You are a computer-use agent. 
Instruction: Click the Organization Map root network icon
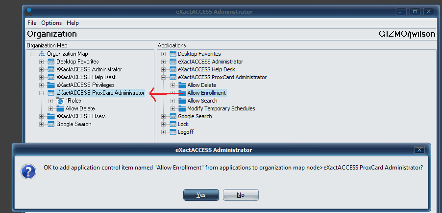42,54
